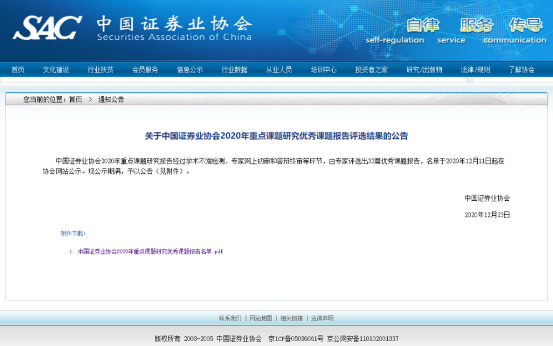Click 京公网安备110102001337 footer text
This screenshot has height=346, width=553.
(363, 339)
